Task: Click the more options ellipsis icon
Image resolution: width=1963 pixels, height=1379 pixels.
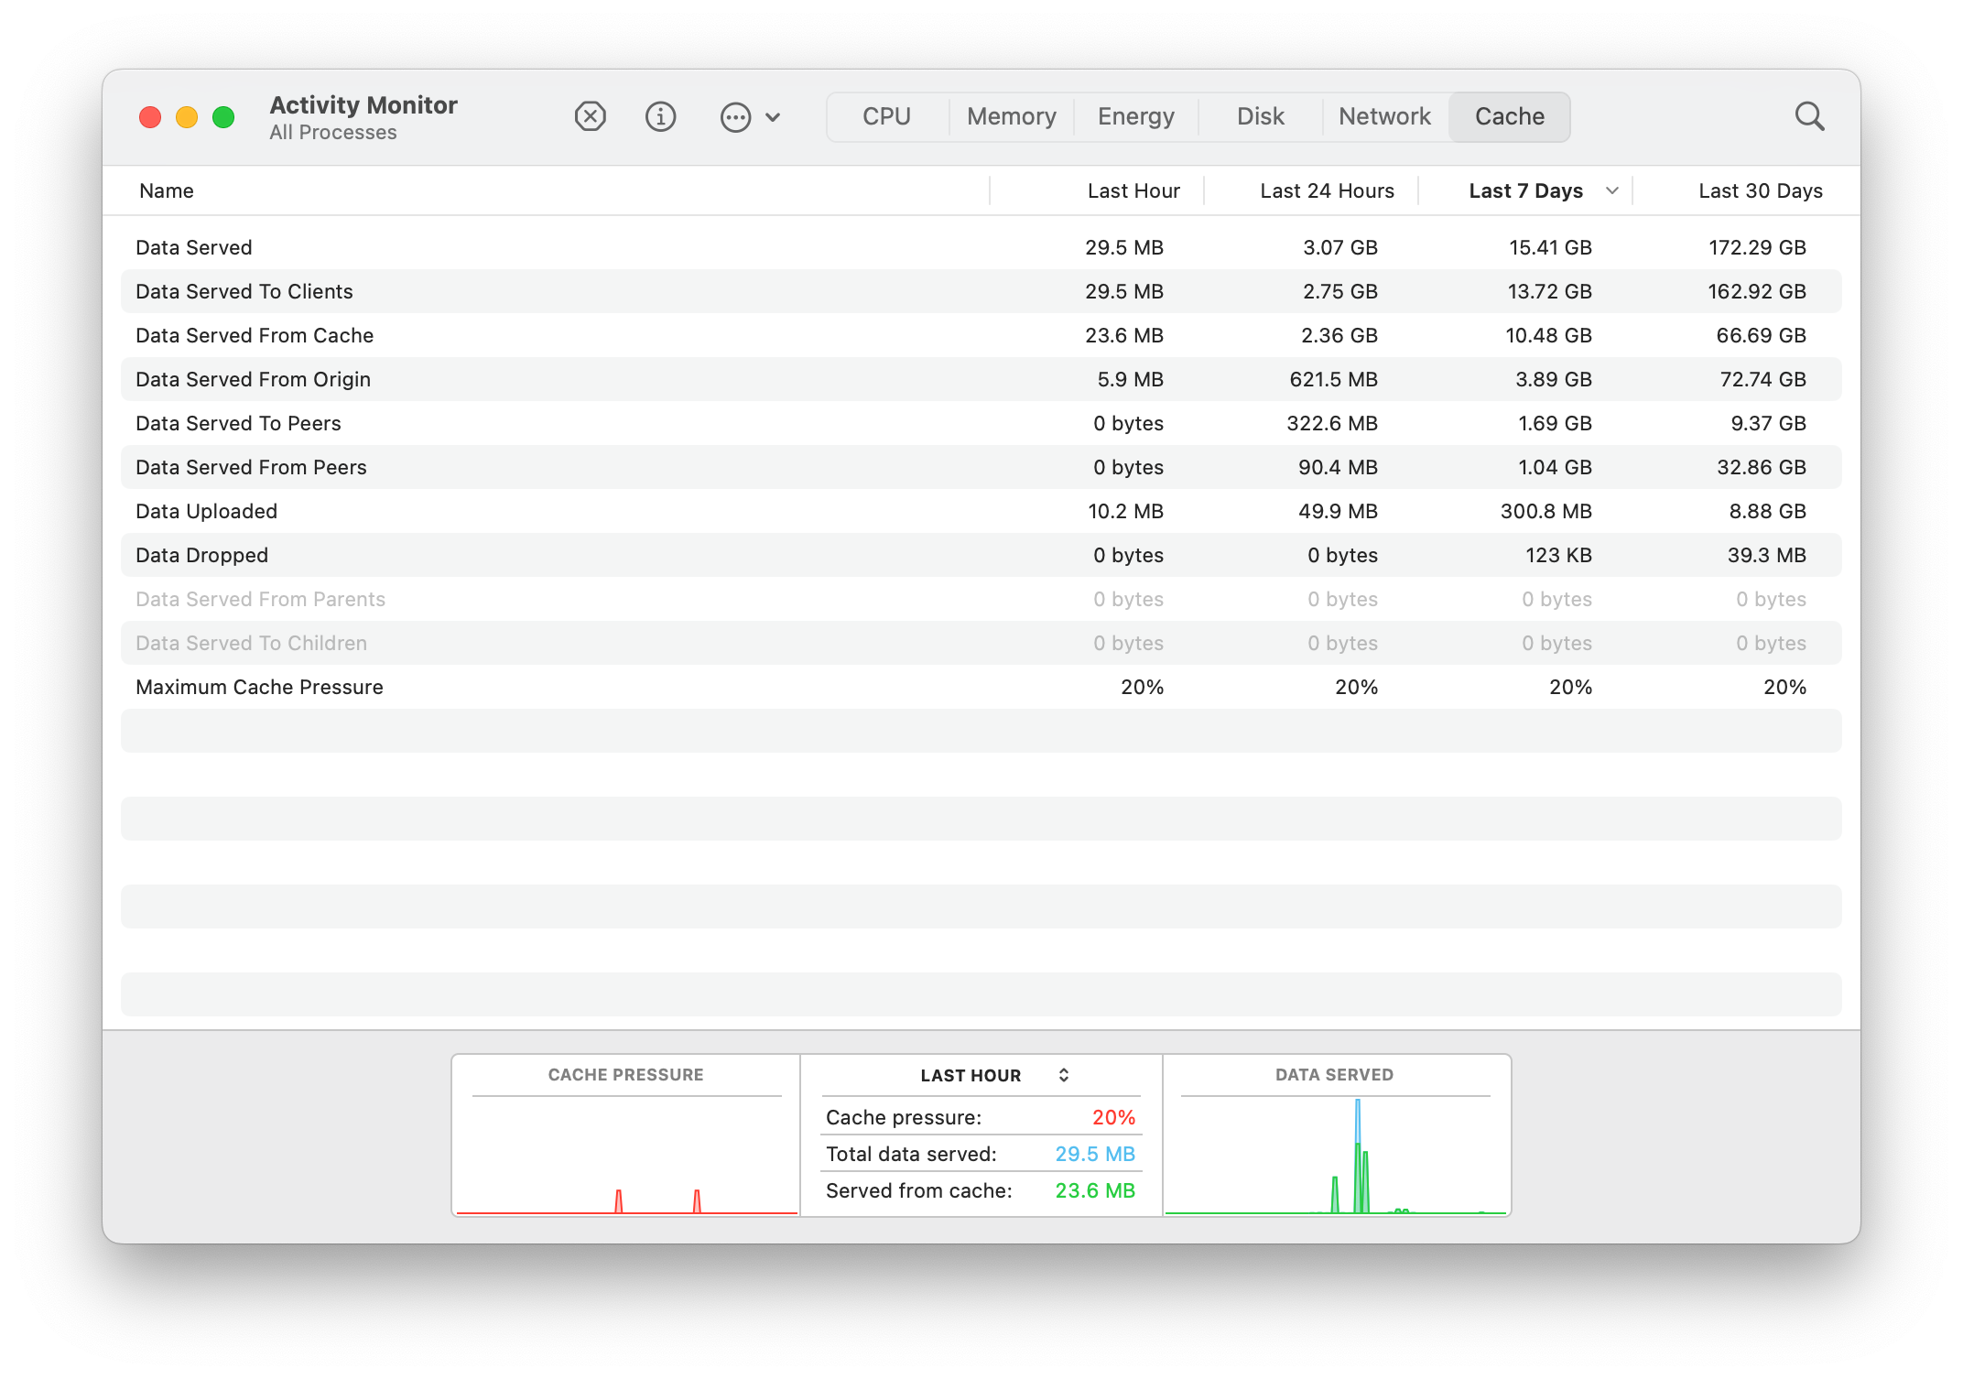Action: pos(736,116)
